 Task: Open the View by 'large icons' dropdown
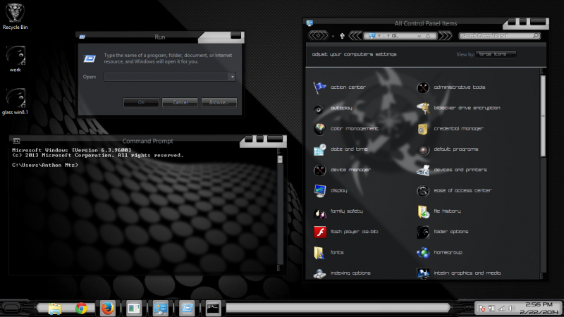[496, 54]
